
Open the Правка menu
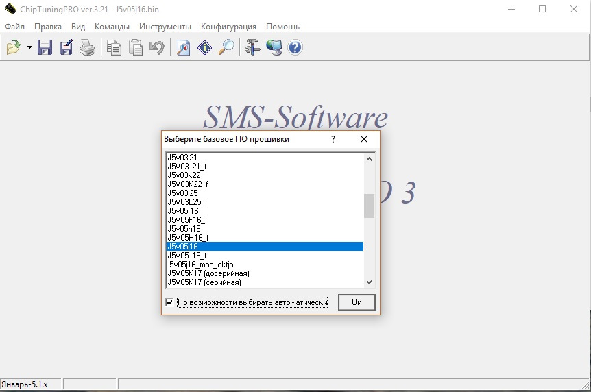48,27
